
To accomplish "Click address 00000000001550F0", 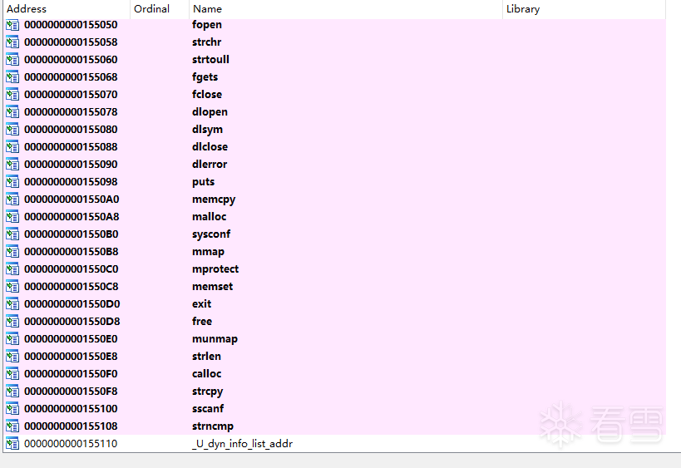I will [71, 374].
